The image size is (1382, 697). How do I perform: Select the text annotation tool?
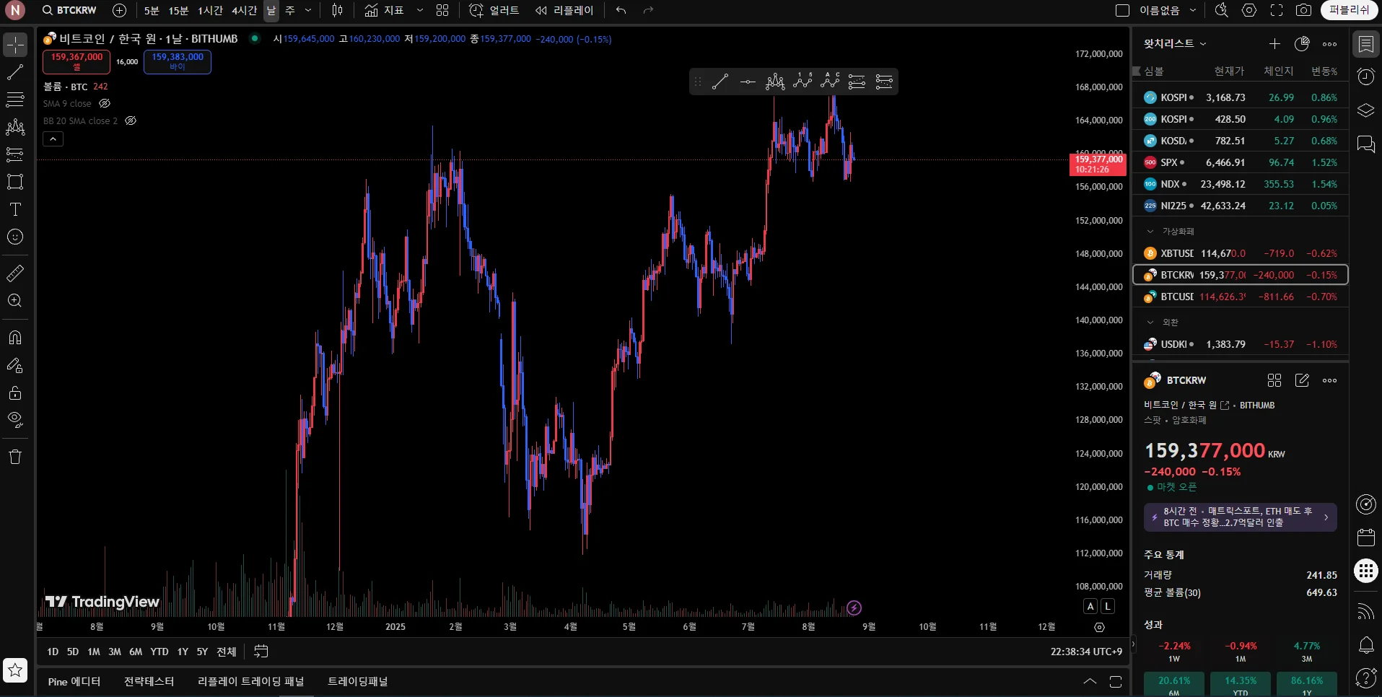point(15,209)
